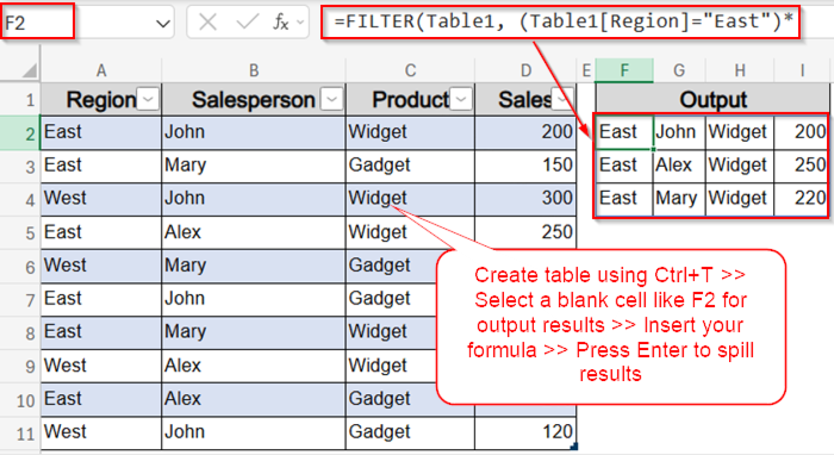Click the Enter checkmark icon in formula bar
Screen dimensions: 834x455
click(x=247, y=22)
